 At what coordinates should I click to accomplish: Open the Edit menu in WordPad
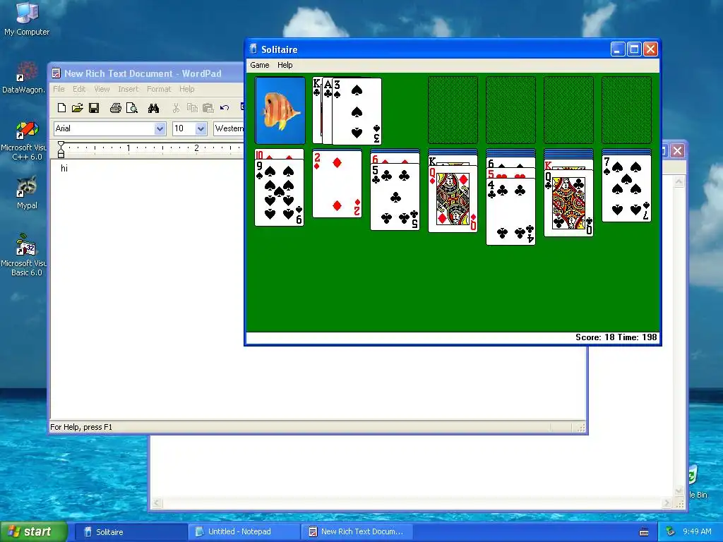(x=79, y=89)
